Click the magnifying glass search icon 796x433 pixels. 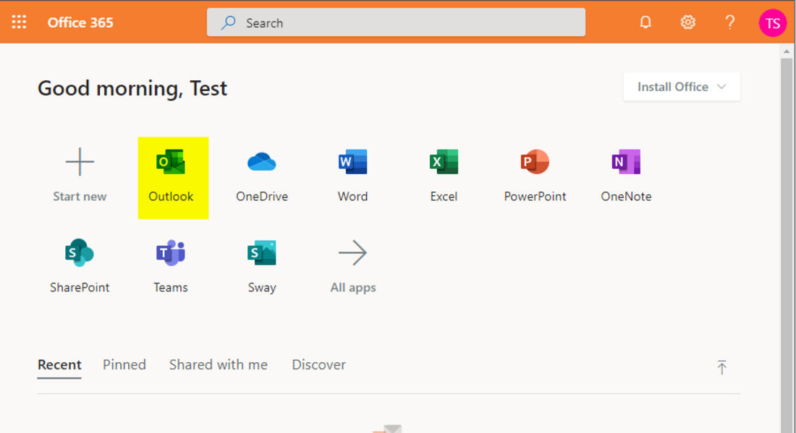point(229,22)
